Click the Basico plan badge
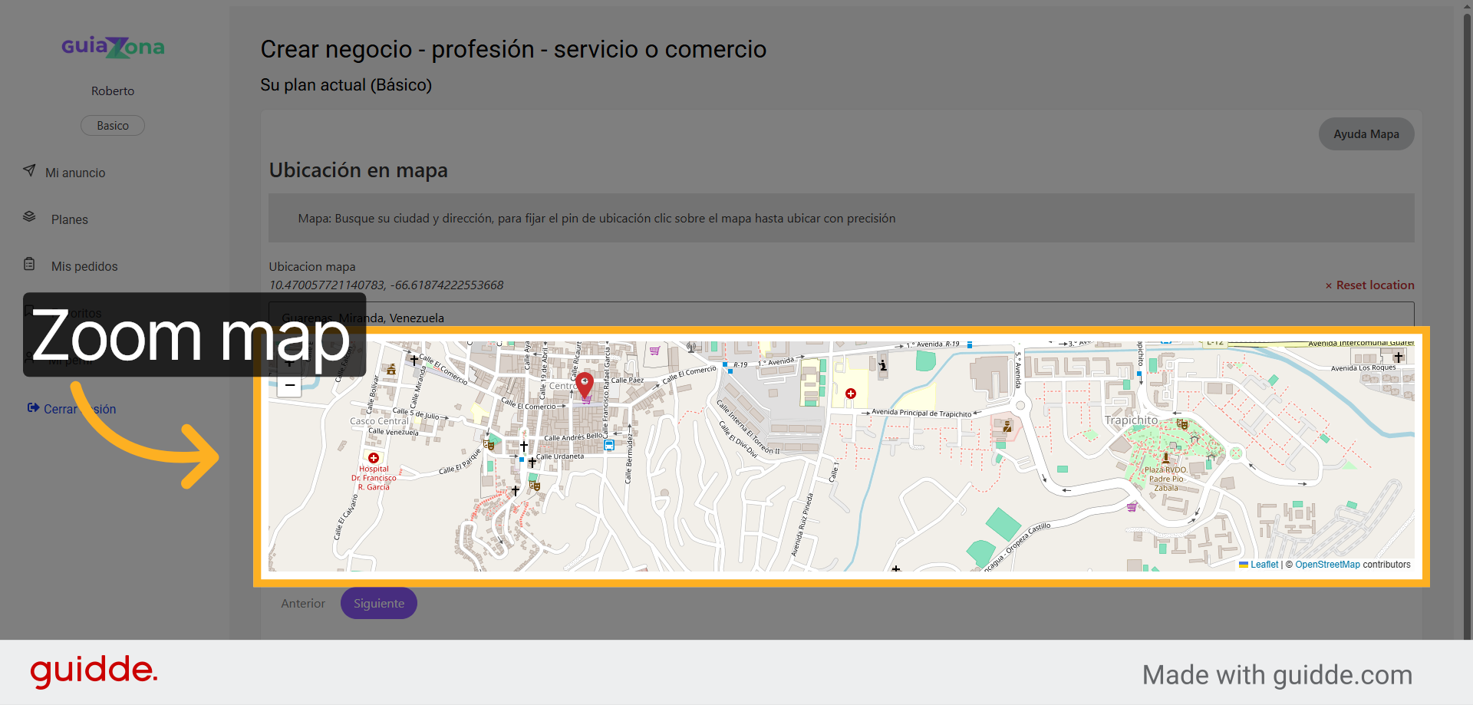 113,125
